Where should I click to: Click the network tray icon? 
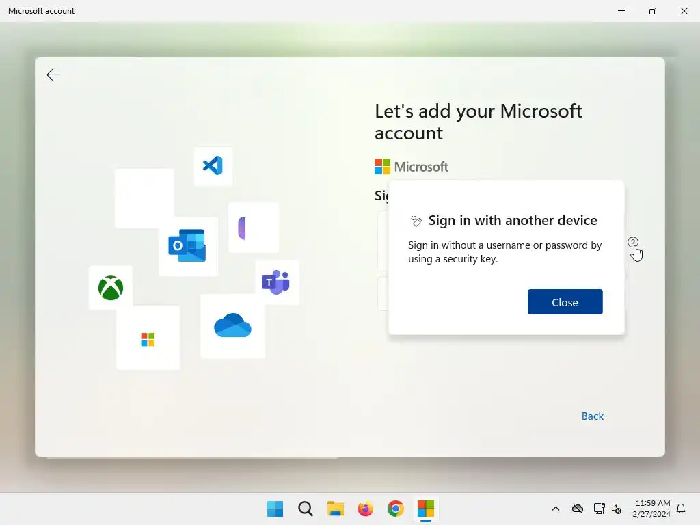(599, 509)
